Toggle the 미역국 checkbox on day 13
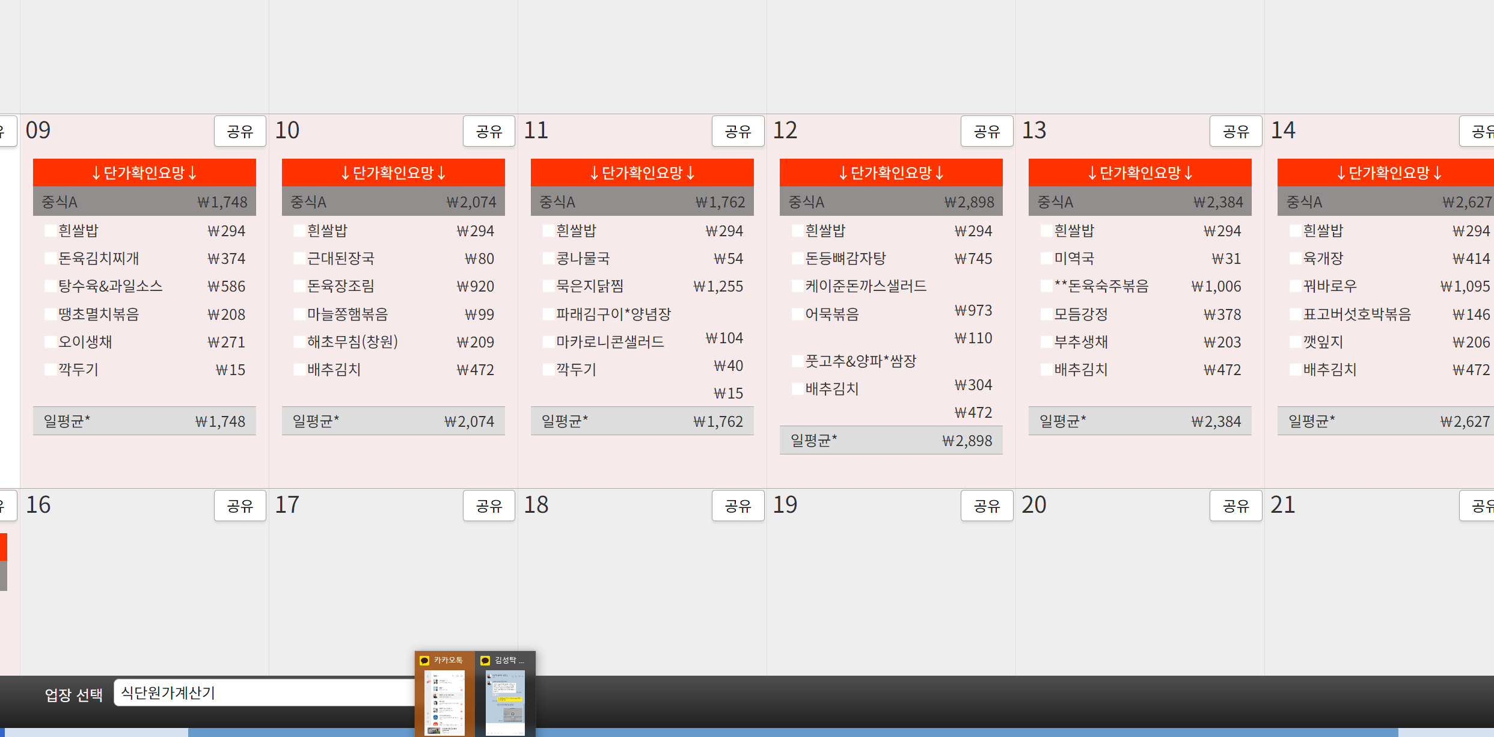 [1046, 258]
